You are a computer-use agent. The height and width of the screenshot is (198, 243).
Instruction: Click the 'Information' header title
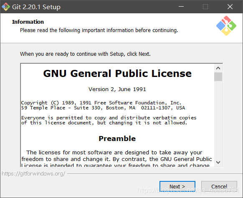click(x=28, y=22)
